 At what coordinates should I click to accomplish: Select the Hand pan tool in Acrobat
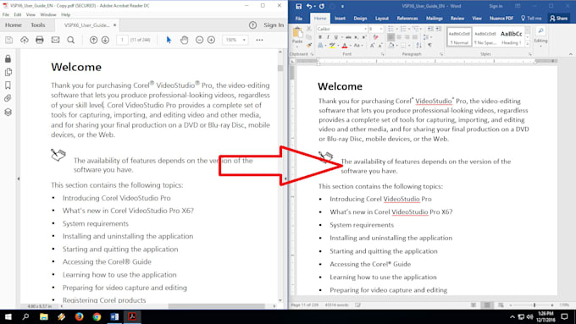(x=185, y=40)
